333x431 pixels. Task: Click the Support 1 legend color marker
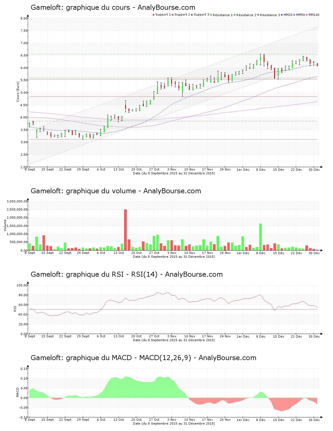[x=153, y=15]
